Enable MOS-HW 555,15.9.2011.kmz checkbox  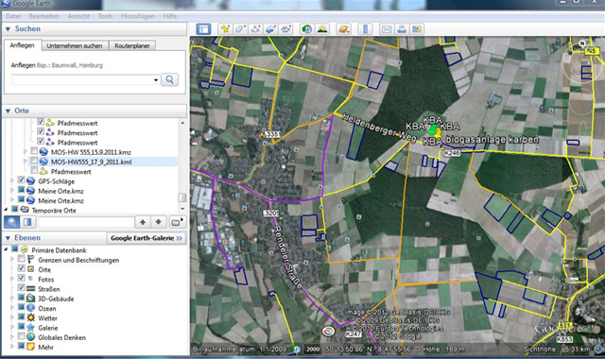click(34, 151)
